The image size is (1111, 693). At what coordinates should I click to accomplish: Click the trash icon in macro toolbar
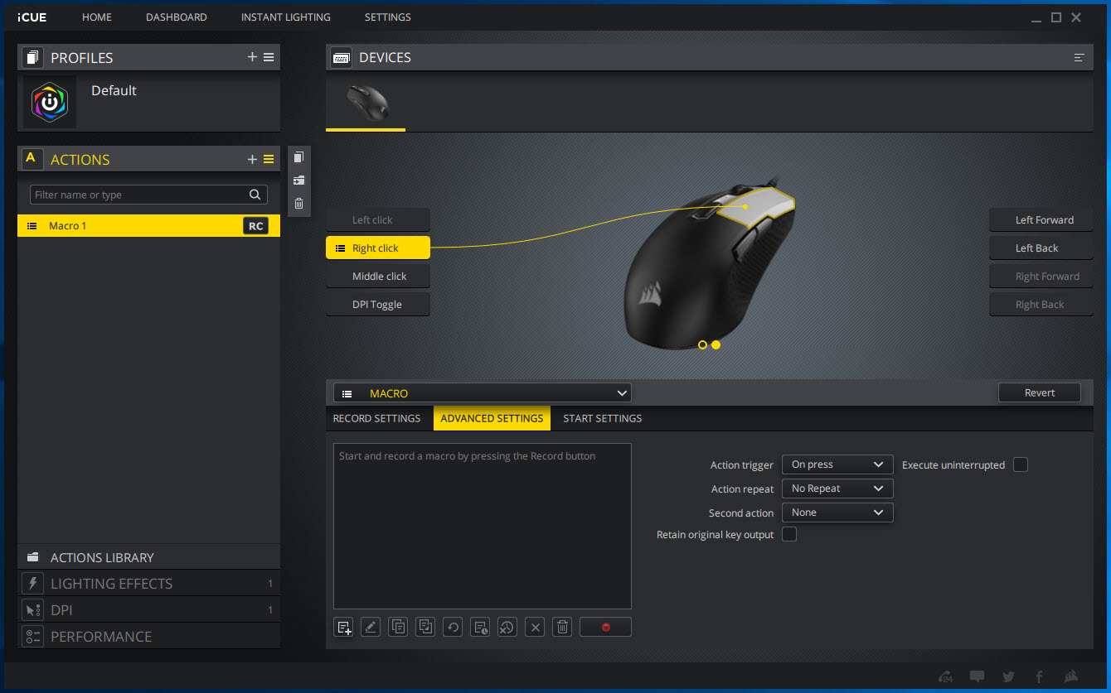coord(562,627)
